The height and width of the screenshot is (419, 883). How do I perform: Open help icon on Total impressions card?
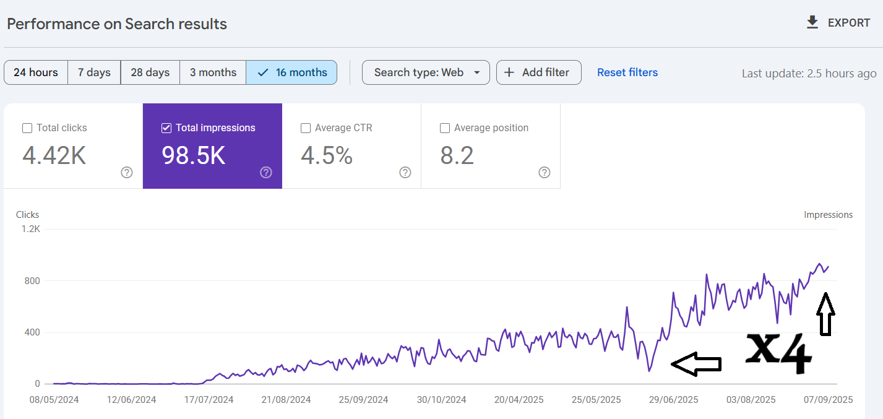266,173
